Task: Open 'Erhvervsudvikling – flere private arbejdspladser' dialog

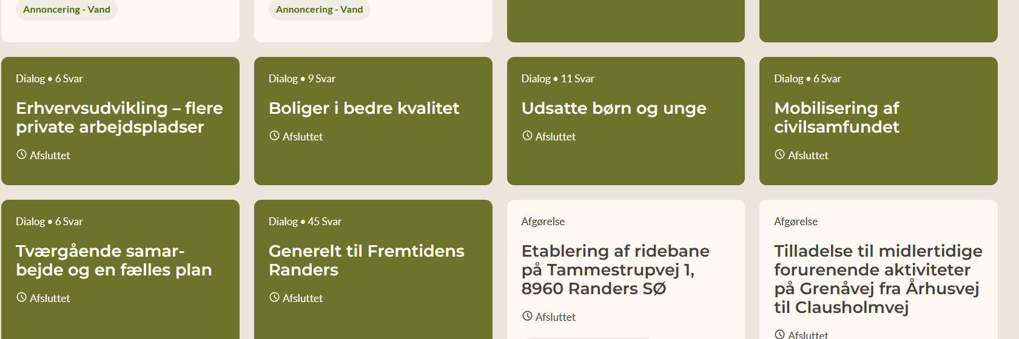Action: click(x=119, y=117)
